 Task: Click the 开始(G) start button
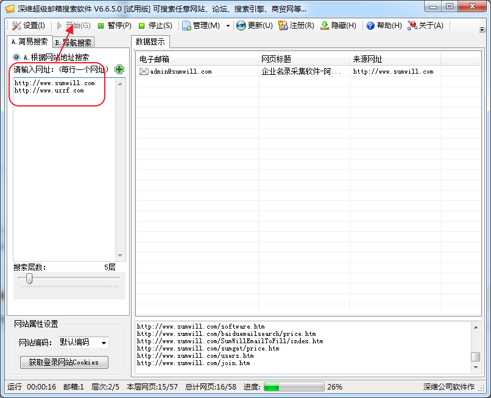click(74, 26)
